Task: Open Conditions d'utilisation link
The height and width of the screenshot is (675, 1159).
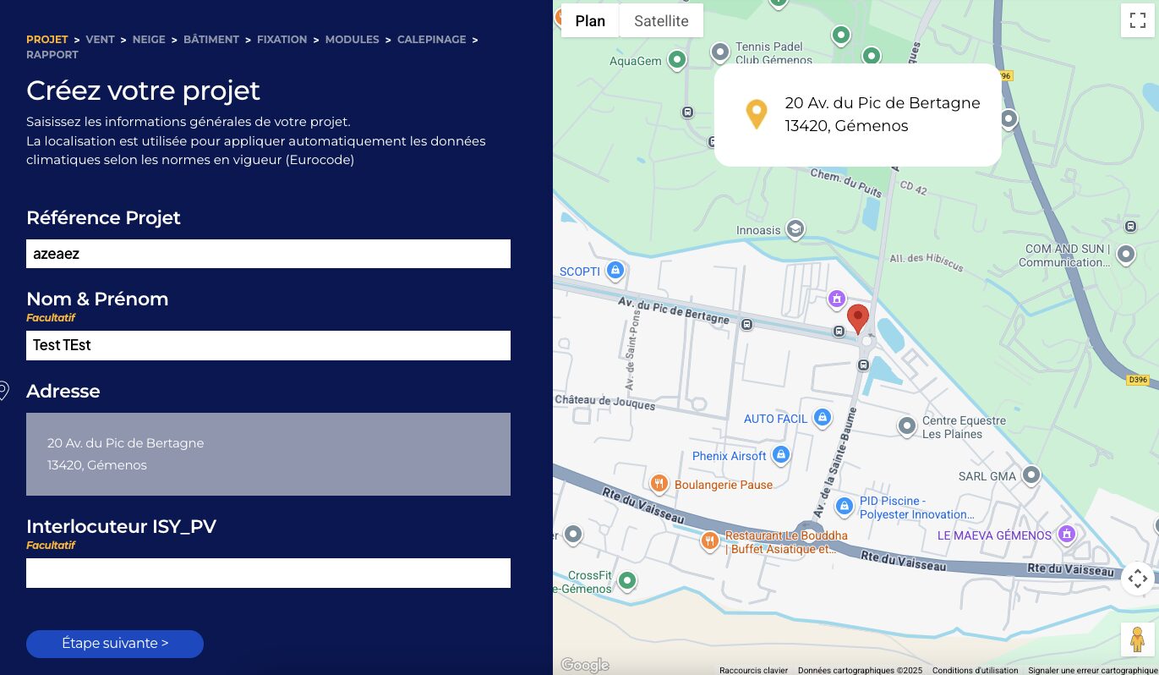Action: point(975,670)
